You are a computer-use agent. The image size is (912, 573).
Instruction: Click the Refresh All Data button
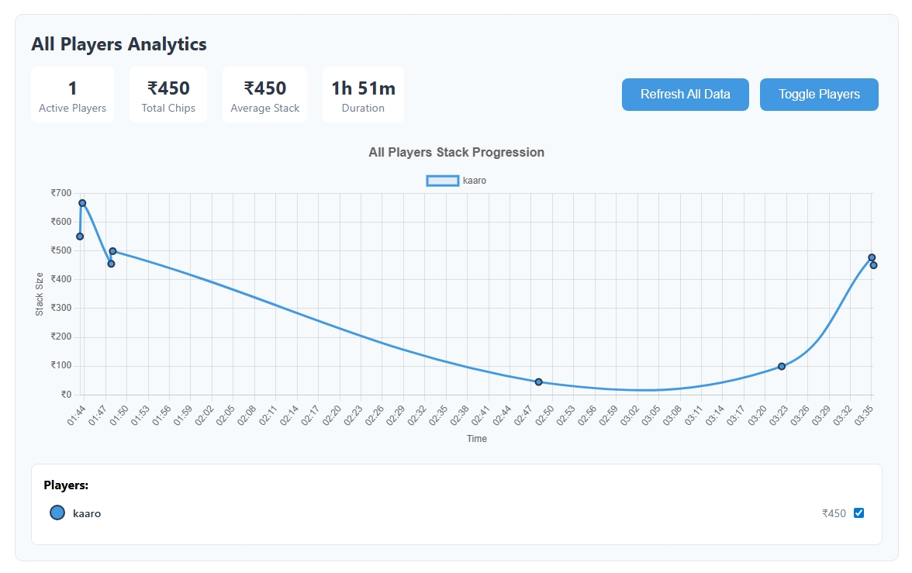[x=685, y=95]
